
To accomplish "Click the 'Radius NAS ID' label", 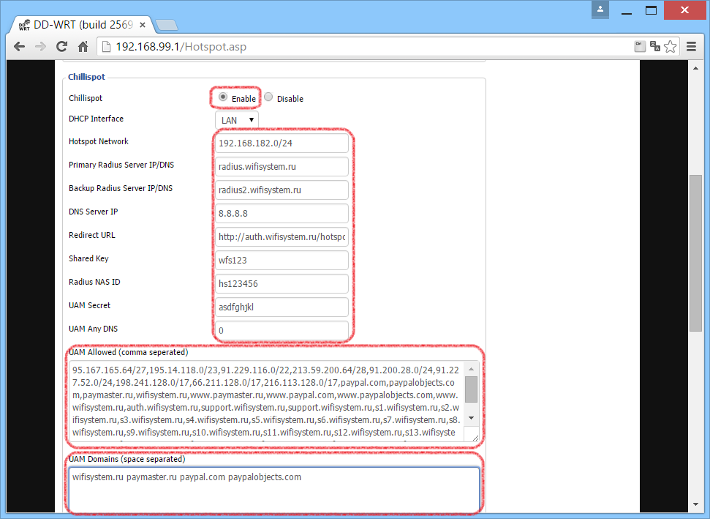I will click(94, 282).
